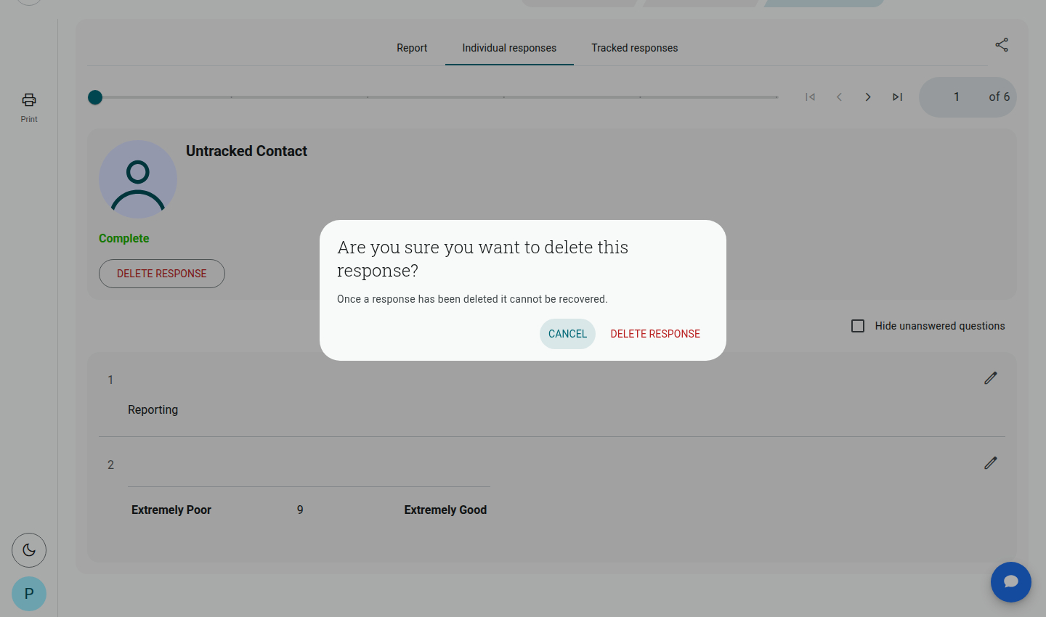Click the response slider handle

[95, 97]
